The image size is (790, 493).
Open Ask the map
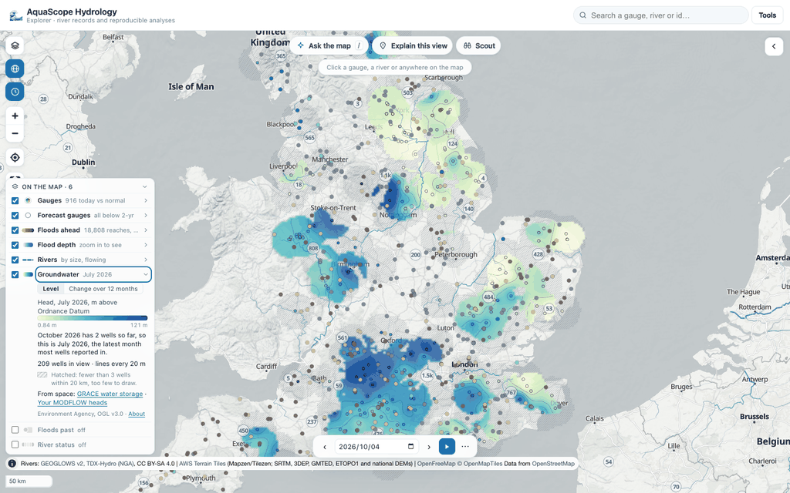click(x=329, y=45)
